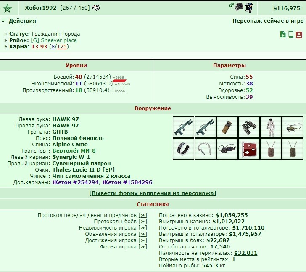This screenshot has width=306, height=272.
Task: Open Протокол передач денег и предметов arrow link
Action: pyautogui.click(x=143, y=215)
